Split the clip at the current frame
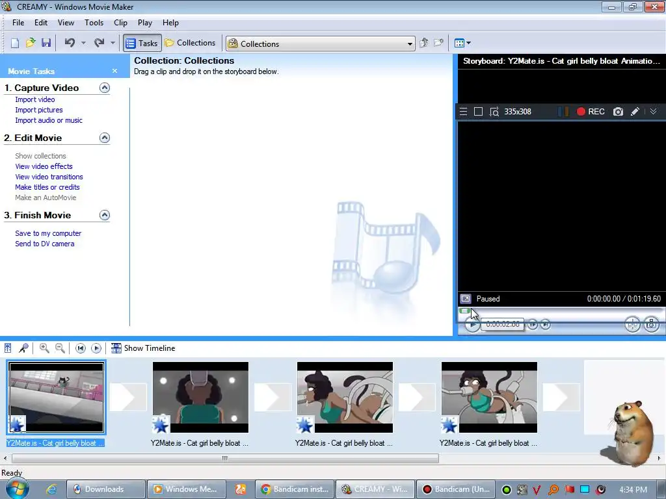This screenshot has width=666, height=499. [x=632, y=325]
